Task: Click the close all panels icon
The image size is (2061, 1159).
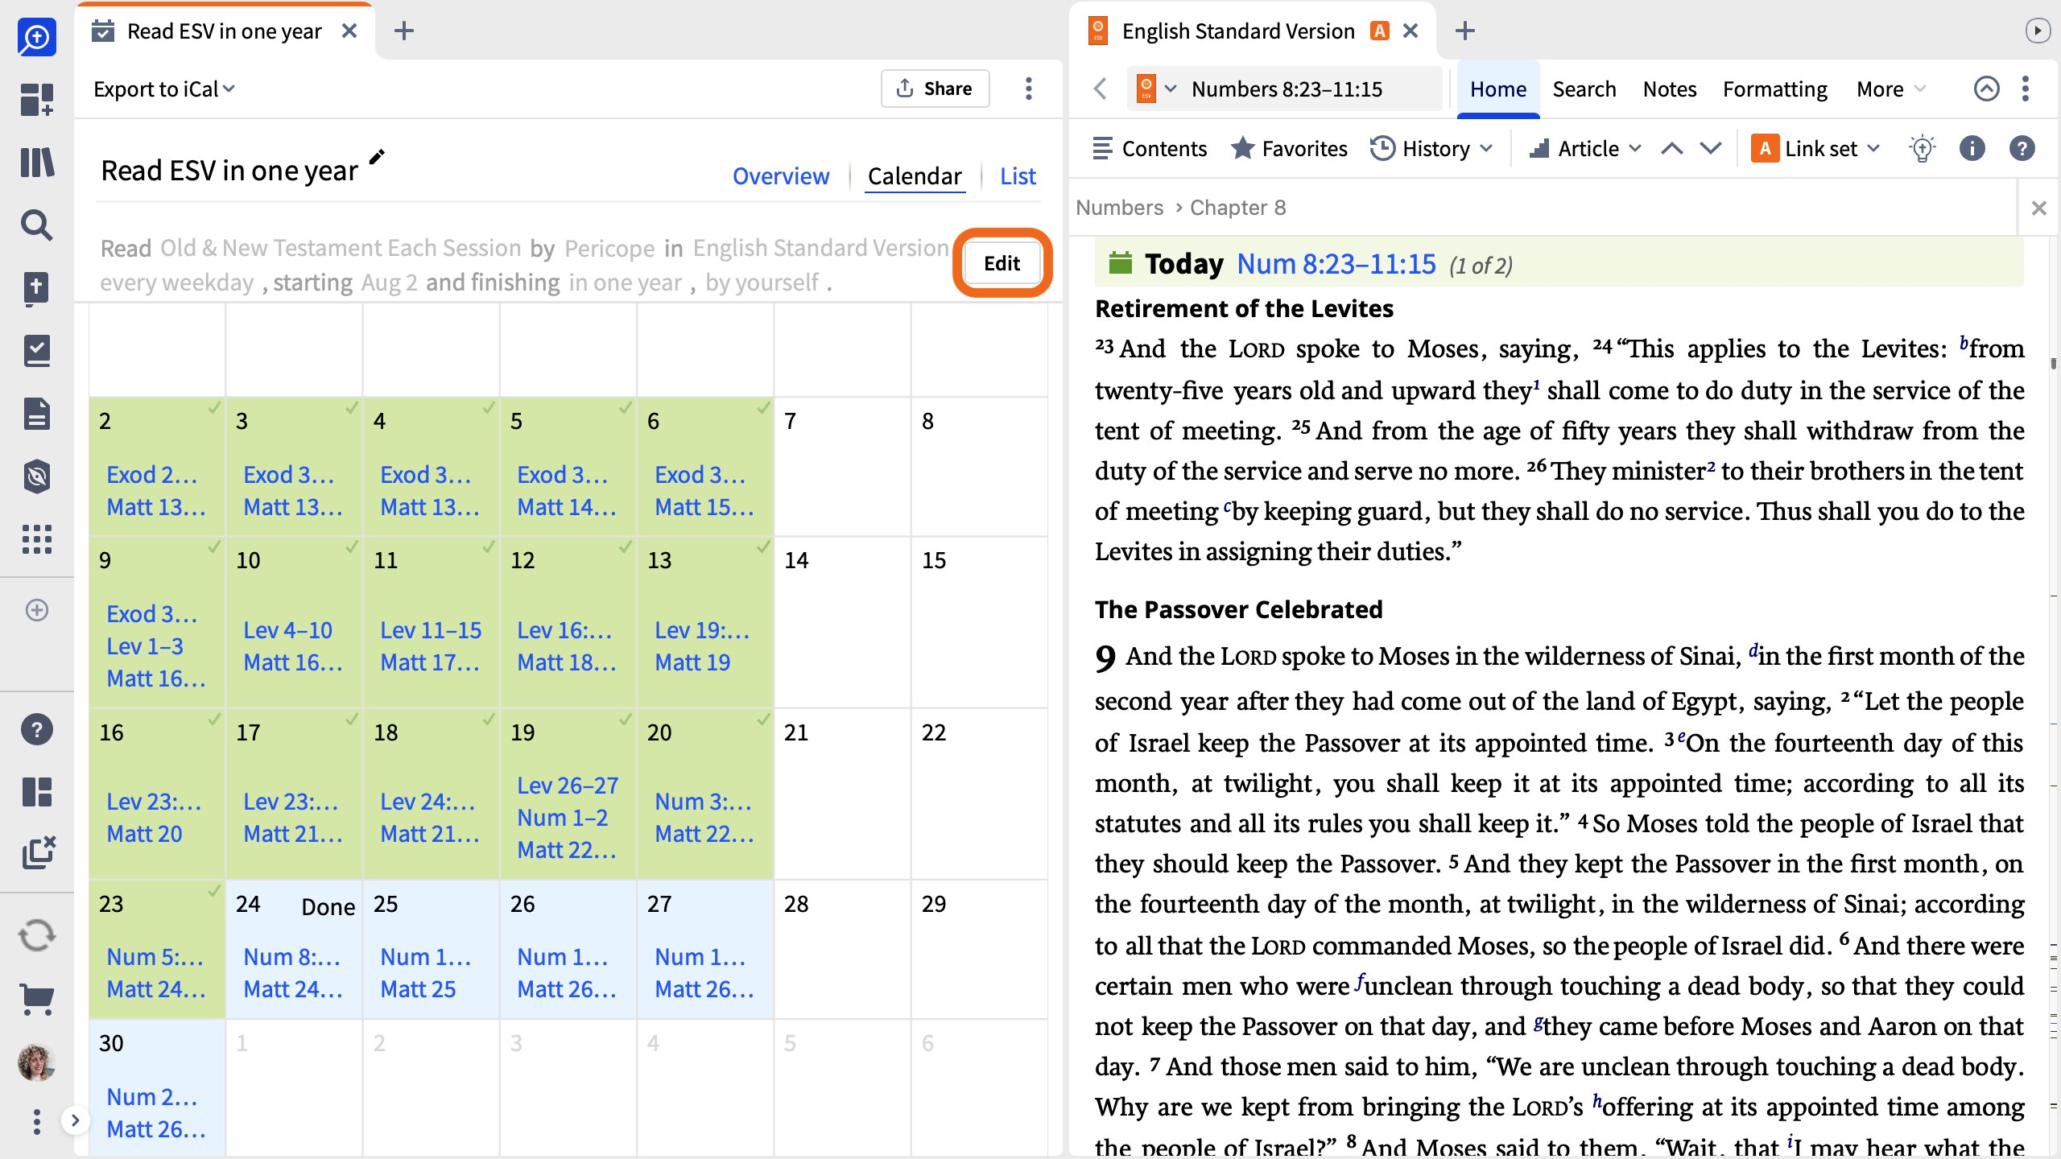Action: tap(38, 852)
